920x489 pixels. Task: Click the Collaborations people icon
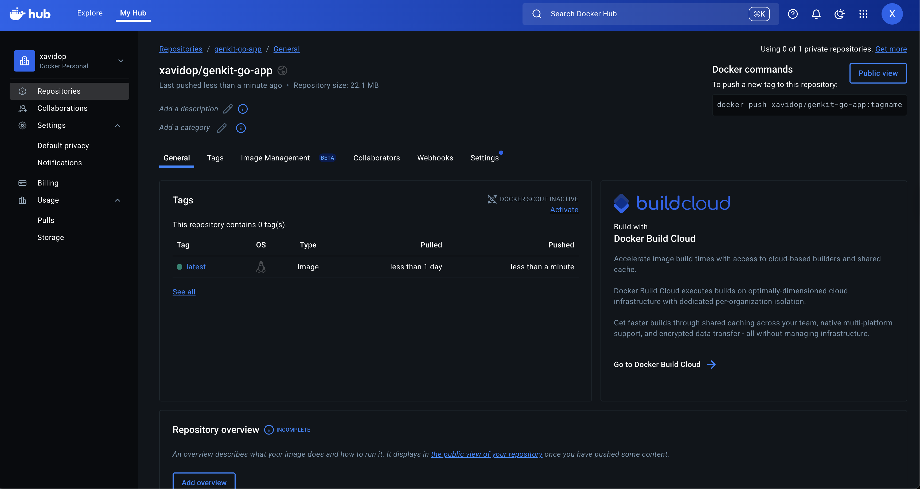[x=22, y=108]
